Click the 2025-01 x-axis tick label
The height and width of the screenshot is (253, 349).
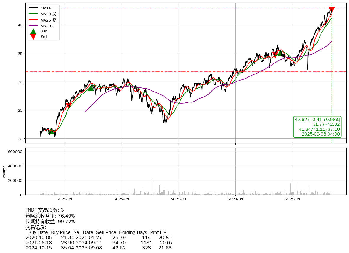pos(293,199)
